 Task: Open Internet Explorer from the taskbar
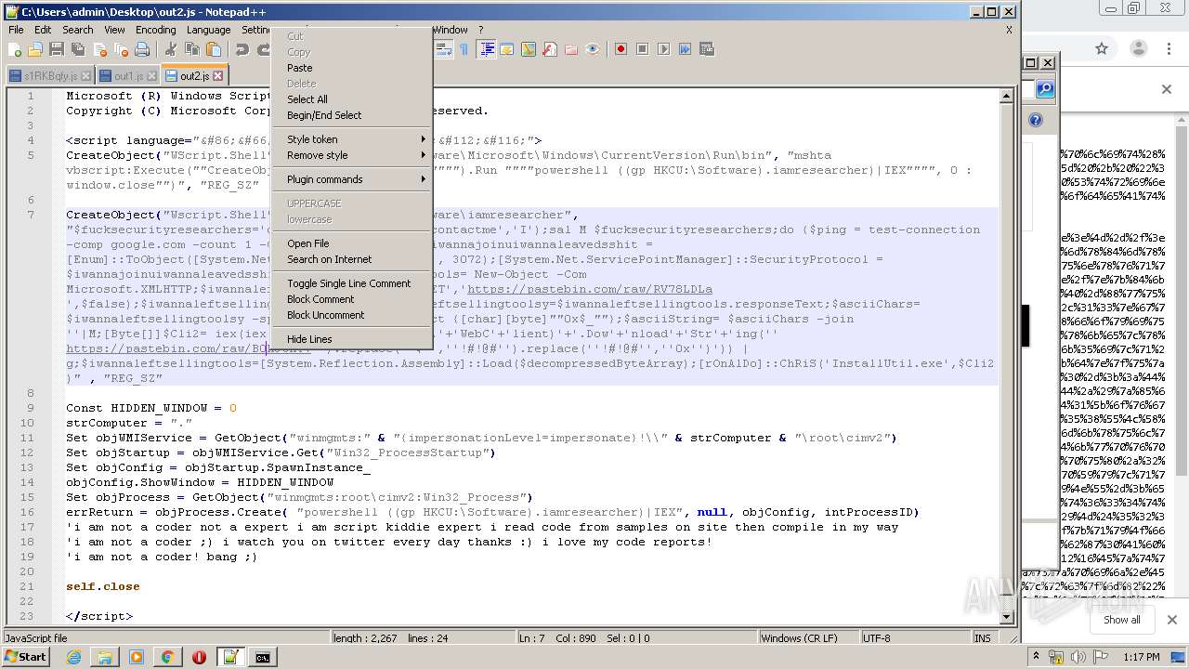[73, 657]
